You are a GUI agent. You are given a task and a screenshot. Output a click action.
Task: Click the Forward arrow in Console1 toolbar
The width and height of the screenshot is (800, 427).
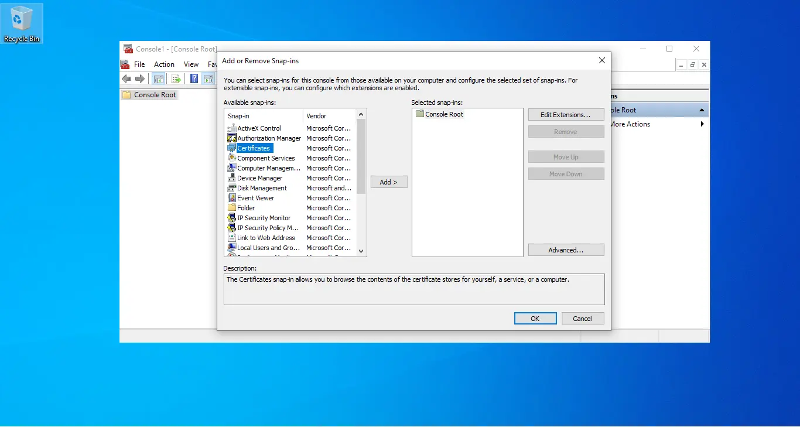click(140, 79)
